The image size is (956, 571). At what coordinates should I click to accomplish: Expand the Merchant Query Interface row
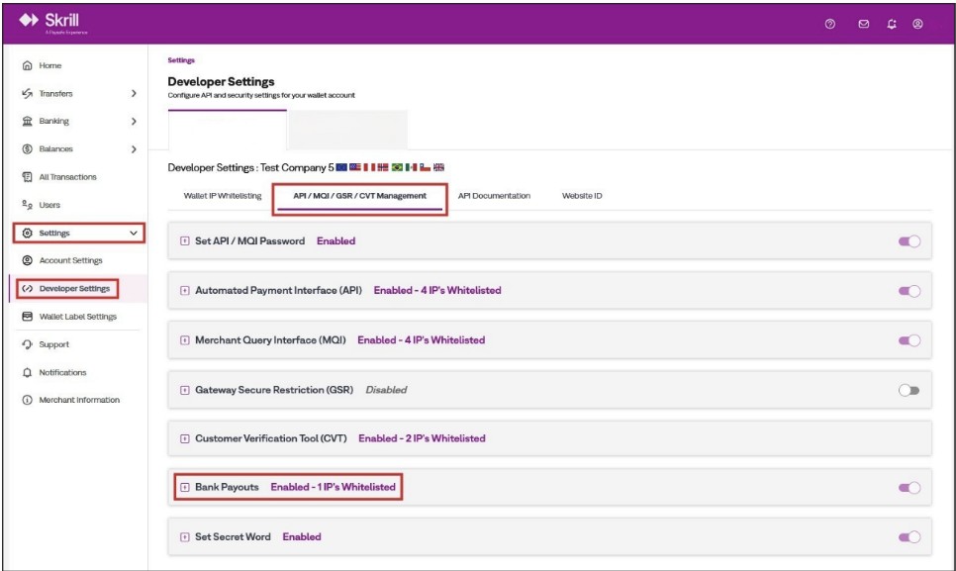tap(185, 340)
